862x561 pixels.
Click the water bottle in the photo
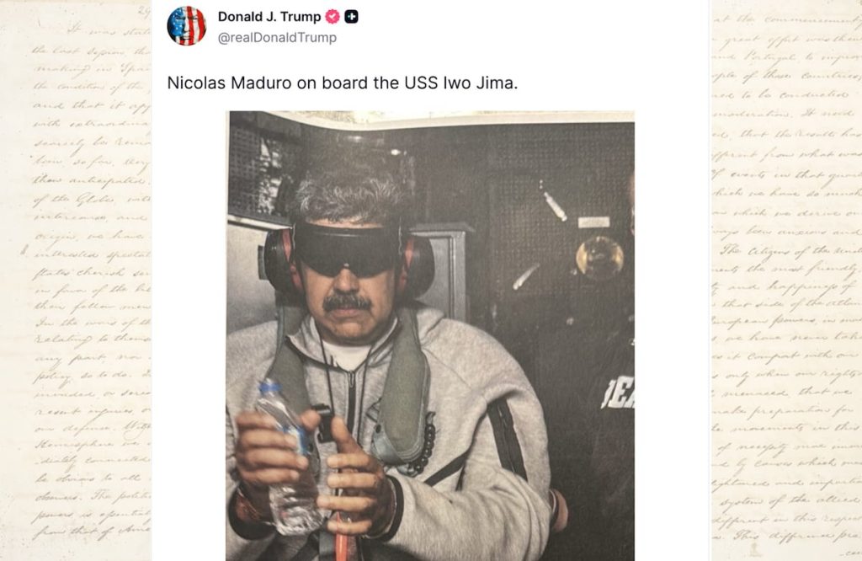pos(289,457)
